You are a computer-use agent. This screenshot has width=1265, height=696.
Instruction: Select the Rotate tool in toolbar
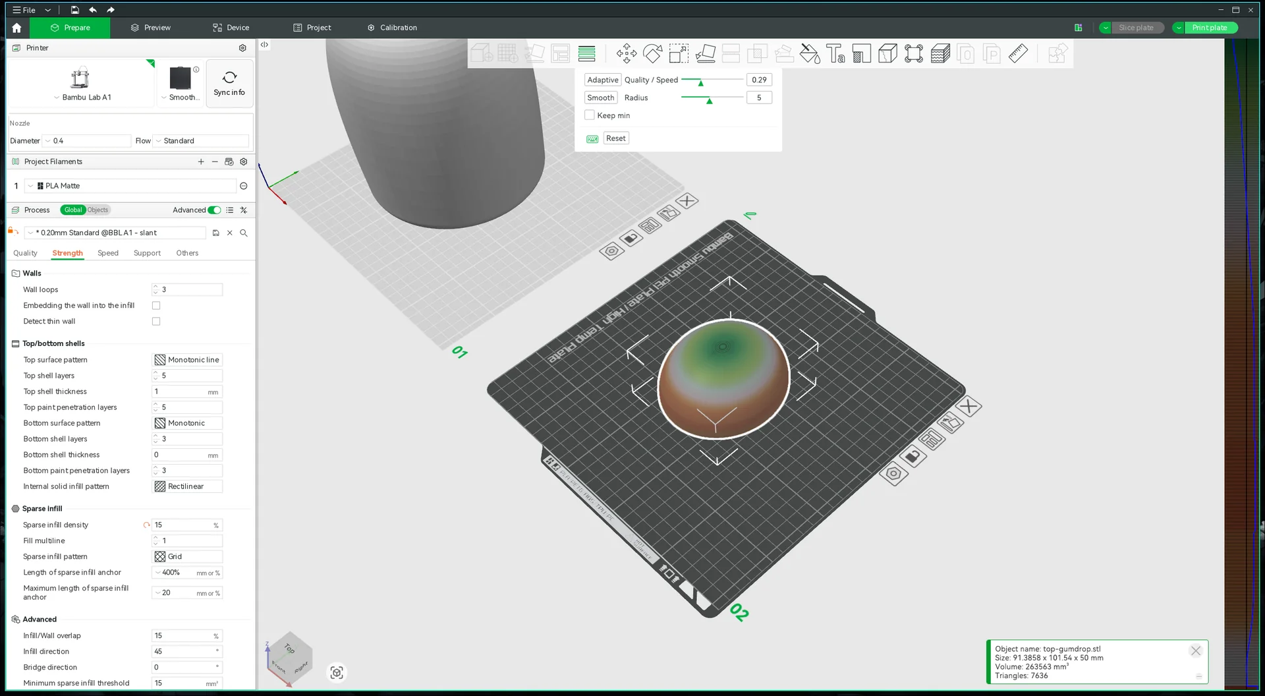pos(652,53)
